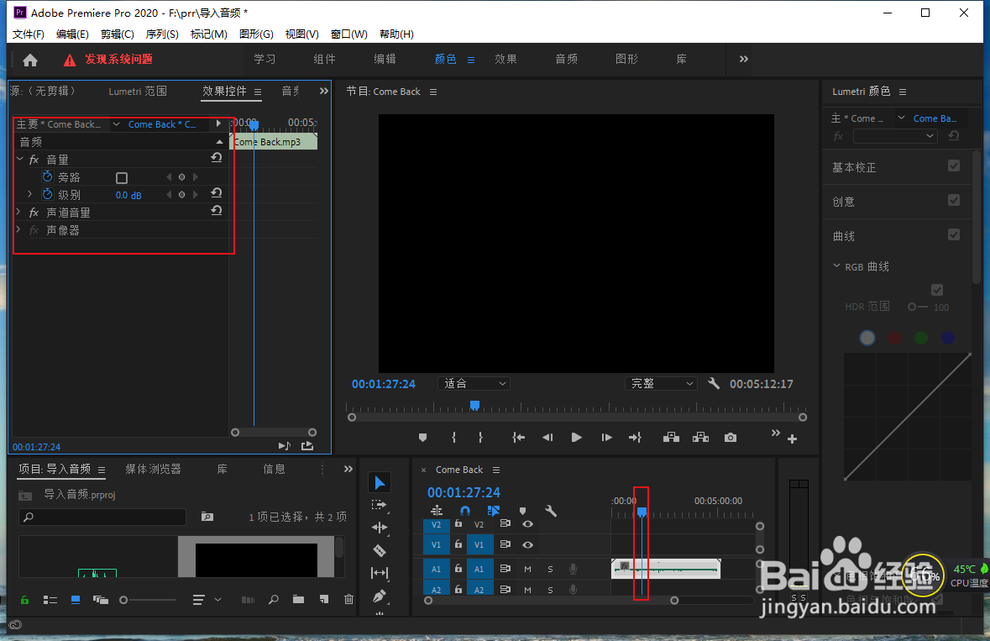Expand the Panner effect
990x641 pixels.
[19, 229]
